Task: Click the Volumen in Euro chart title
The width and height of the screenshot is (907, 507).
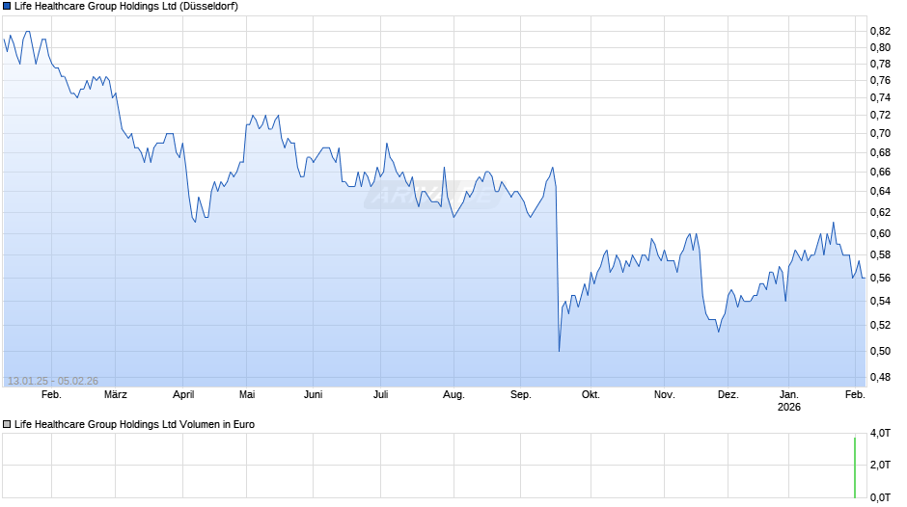Action: point(134,424)
